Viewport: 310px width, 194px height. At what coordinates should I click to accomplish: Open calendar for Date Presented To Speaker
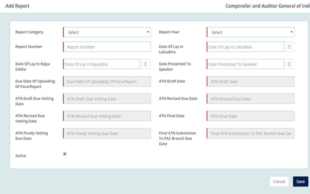coord(289,64)
